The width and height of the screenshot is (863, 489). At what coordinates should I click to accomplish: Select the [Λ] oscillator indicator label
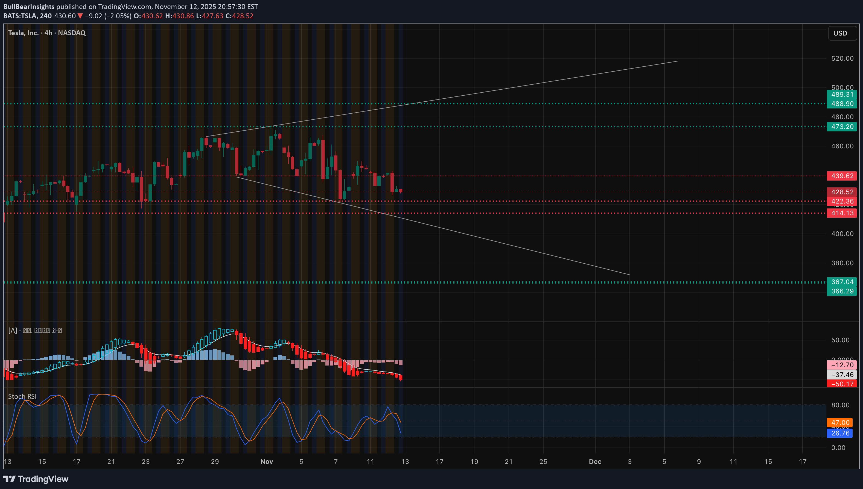coord(35,330)
